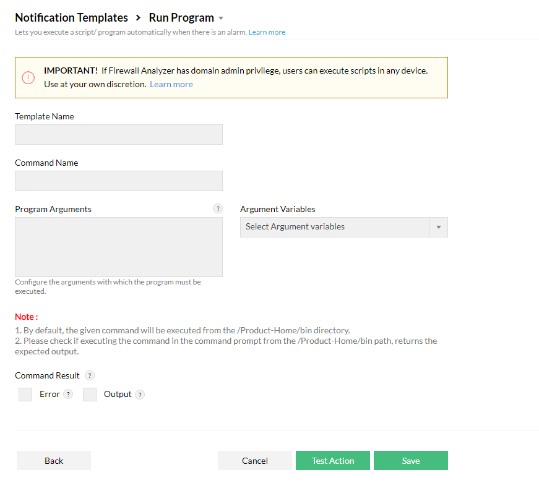Go Back to the previous page
The height and width of the screenshot is (483, 539).
coord(53,460)
